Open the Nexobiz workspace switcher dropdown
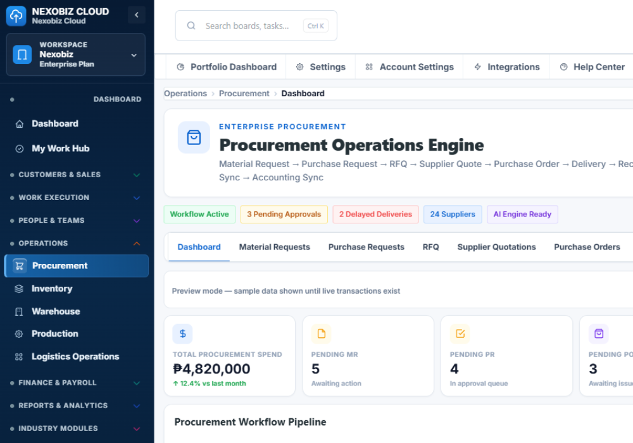The image size is (633, 443). (x=75, y=54)
